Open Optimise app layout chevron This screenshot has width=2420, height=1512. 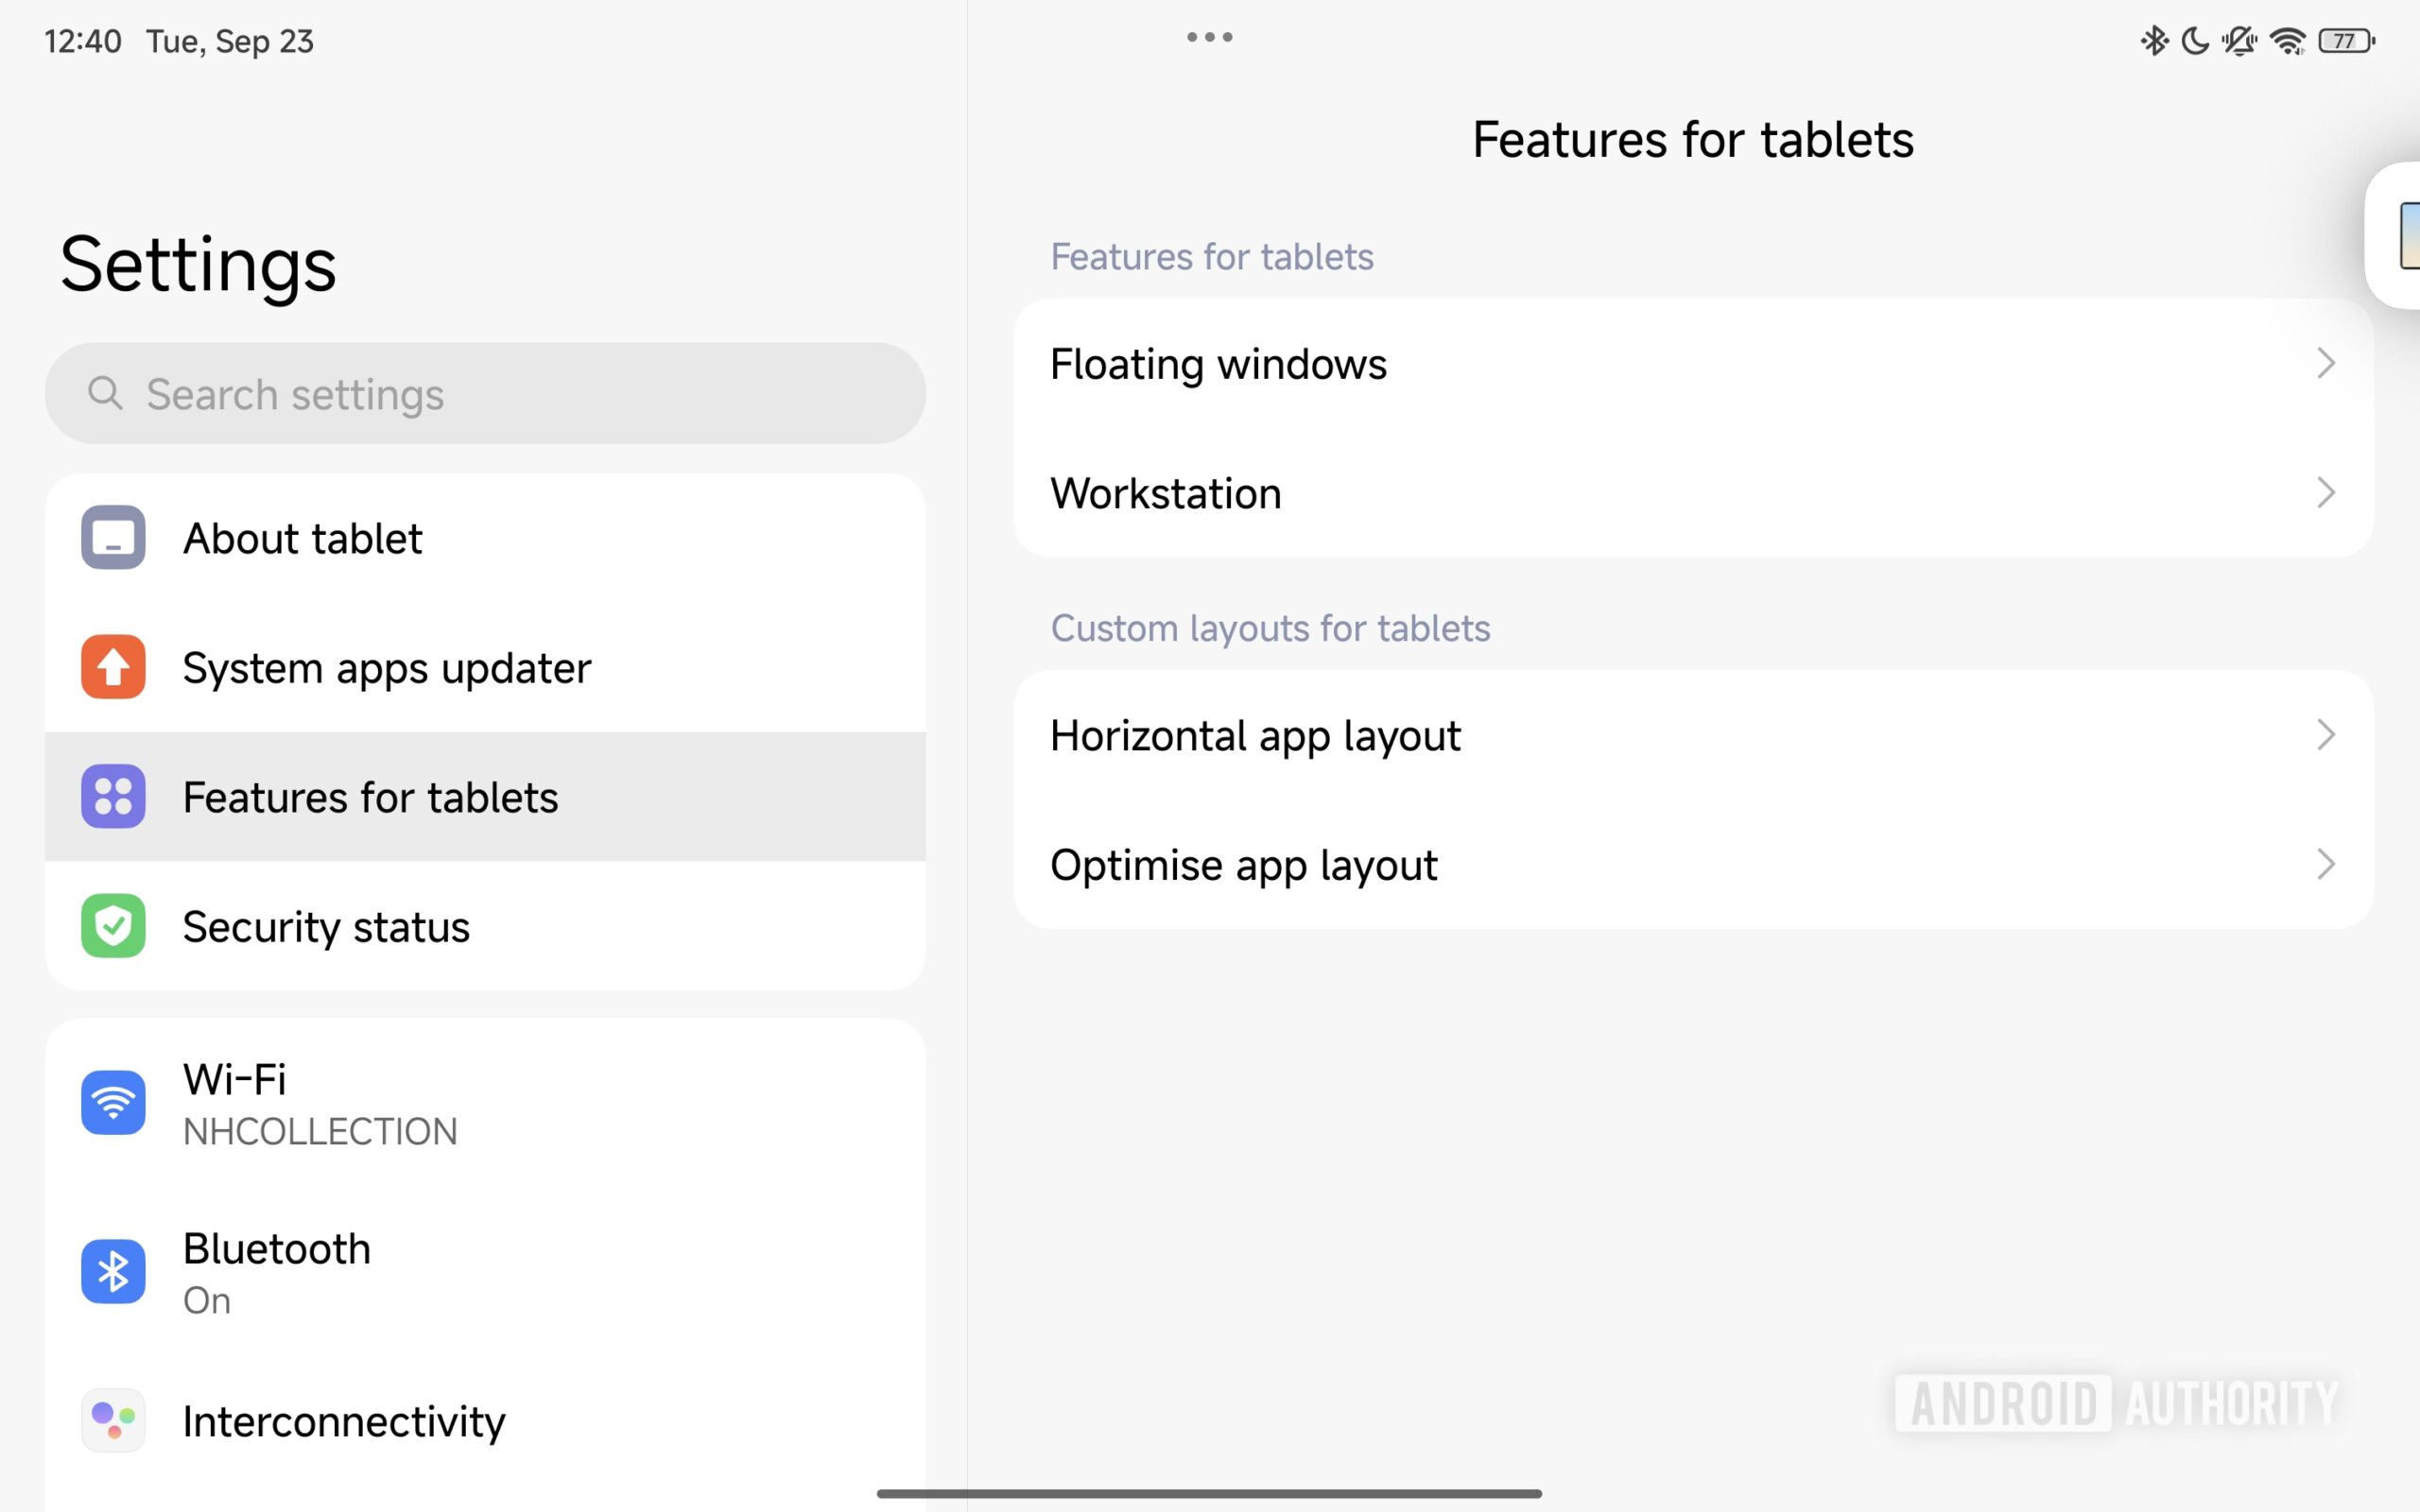(x=2325, y=864)
